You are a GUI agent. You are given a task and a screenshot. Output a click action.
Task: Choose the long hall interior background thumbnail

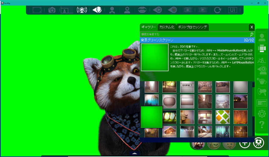[205, 87]
